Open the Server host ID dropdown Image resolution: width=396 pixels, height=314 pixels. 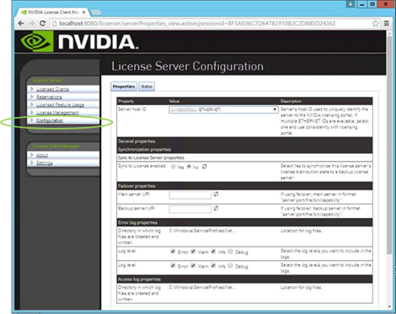pos(223,109)
